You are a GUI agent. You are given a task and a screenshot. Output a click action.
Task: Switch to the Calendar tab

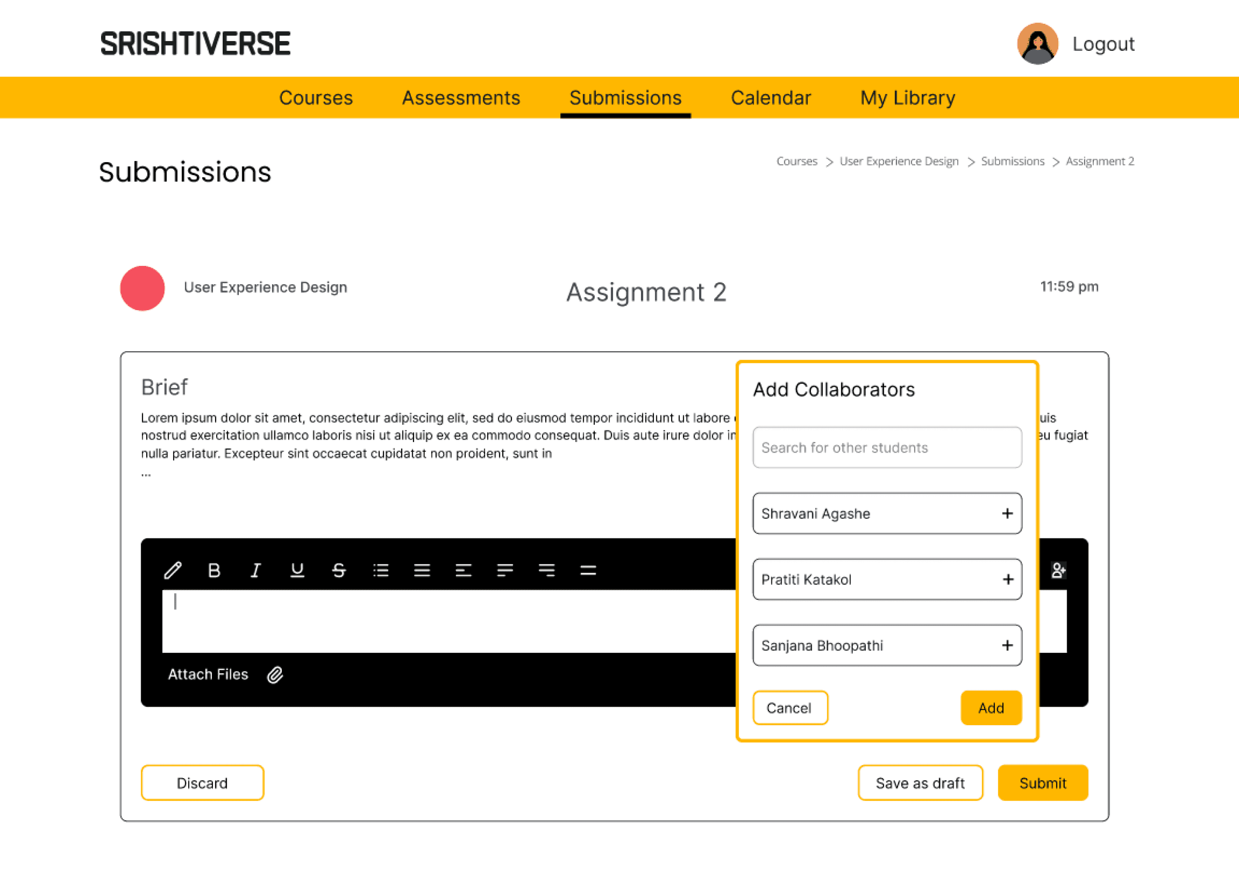pyautogui.click(x=770, y=98)
